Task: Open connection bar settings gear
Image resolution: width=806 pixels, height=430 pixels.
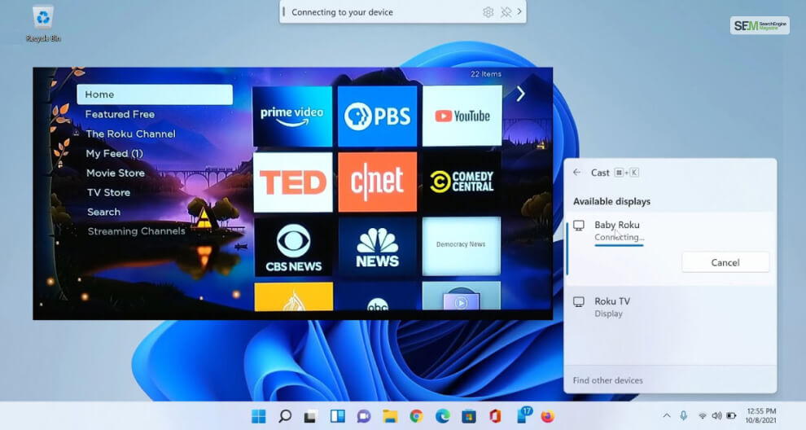Action: click(488, 12)
